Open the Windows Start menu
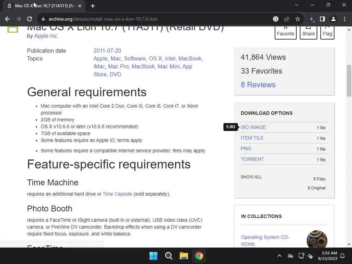352x264 pixels. [154, 256]
